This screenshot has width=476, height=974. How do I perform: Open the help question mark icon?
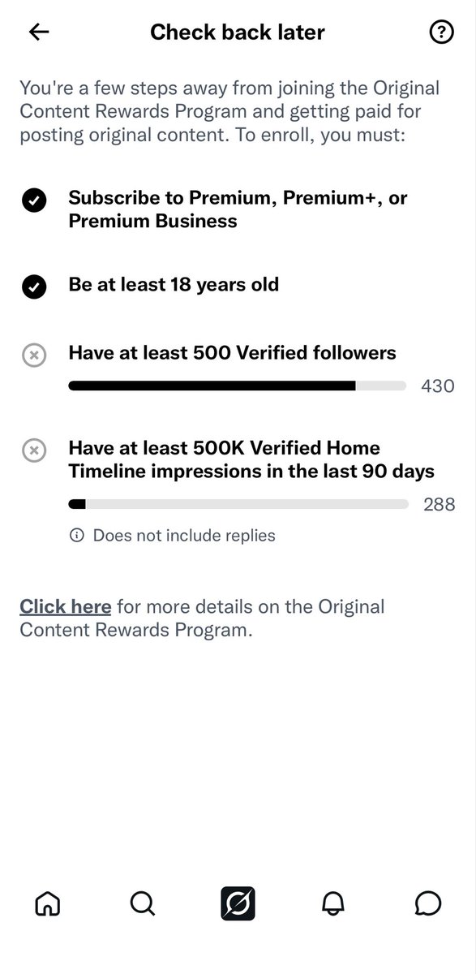(x=440, y=32)
